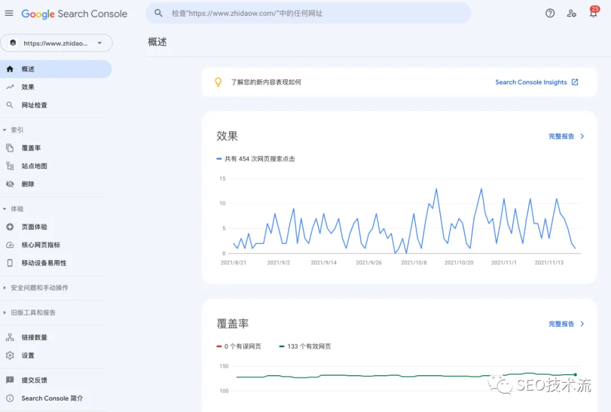
Task: Click the URL inspection search field
Action: (308, 13)
